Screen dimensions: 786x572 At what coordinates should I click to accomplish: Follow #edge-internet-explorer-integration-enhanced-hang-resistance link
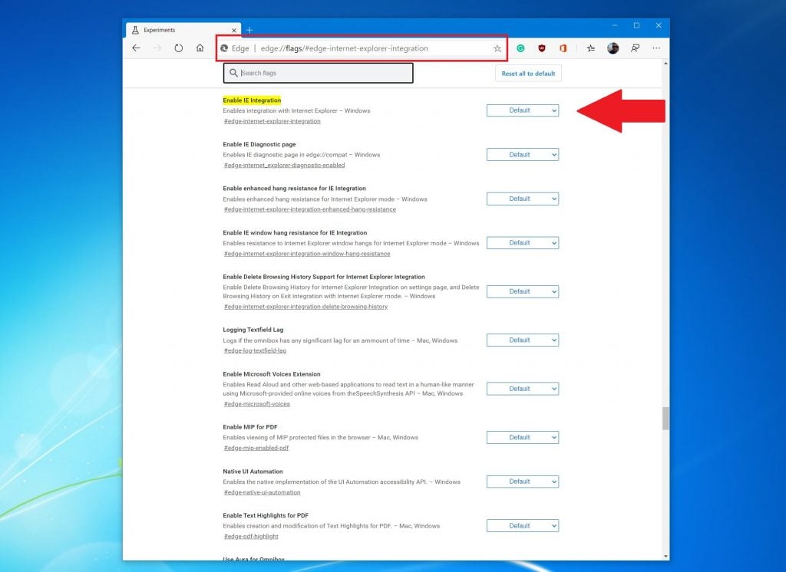pyautogui.click(x=310, y=209)
